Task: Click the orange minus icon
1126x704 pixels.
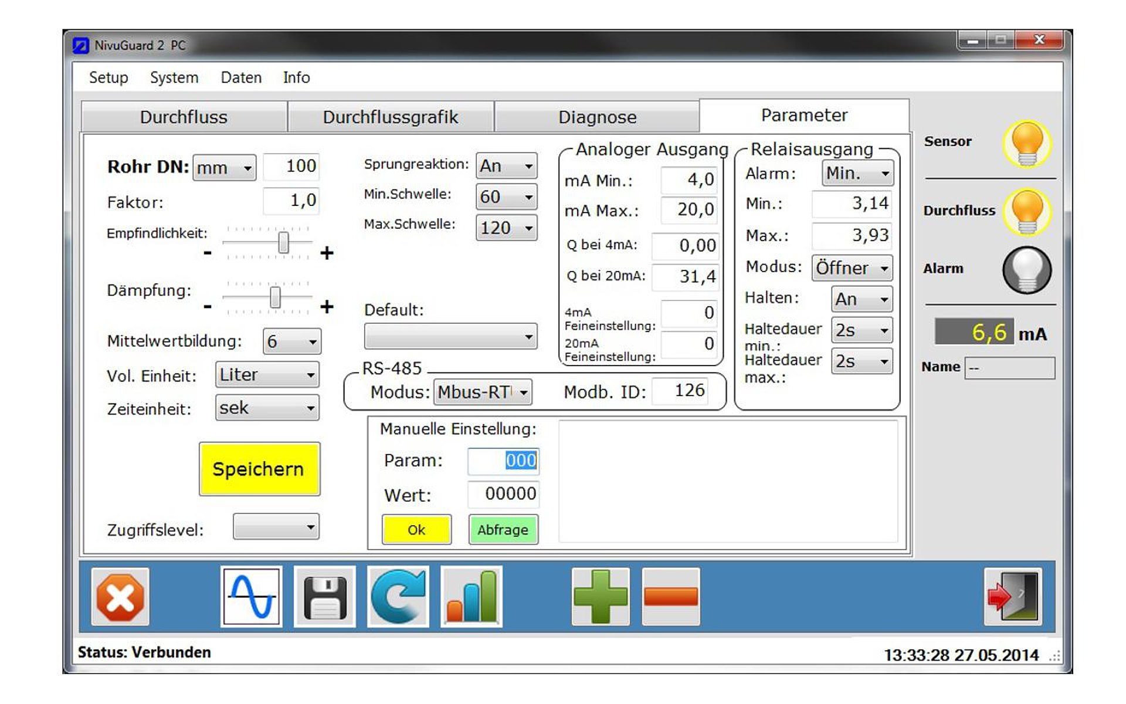Action: pyautogui.click(x=671, y=597)
